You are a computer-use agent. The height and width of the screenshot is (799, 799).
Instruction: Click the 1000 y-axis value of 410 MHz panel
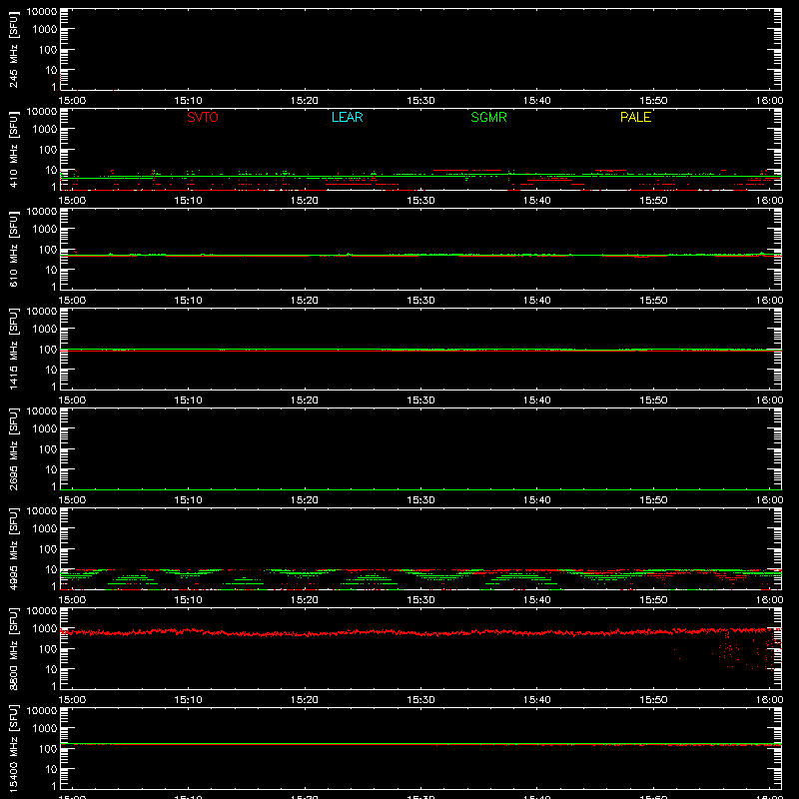click(x=45, y=130)
